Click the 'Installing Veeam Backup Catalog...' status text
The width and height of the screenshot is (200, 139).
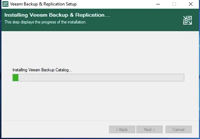(x=42, y=70)
